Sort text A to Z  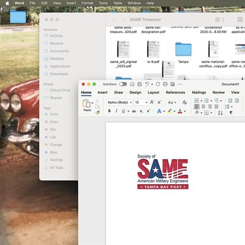tap(221, 113)
